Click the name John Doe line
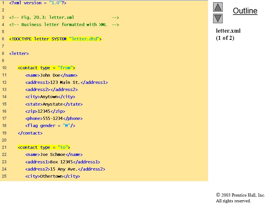 coord(51,75)
